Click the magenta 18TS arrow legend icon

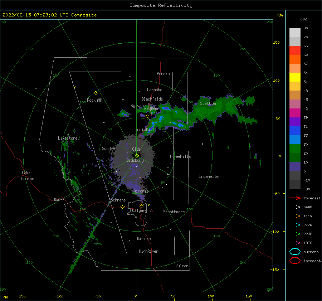[295, 243]
